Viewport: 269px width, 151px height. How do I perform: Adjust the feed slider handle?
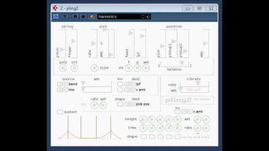(131, 33)
